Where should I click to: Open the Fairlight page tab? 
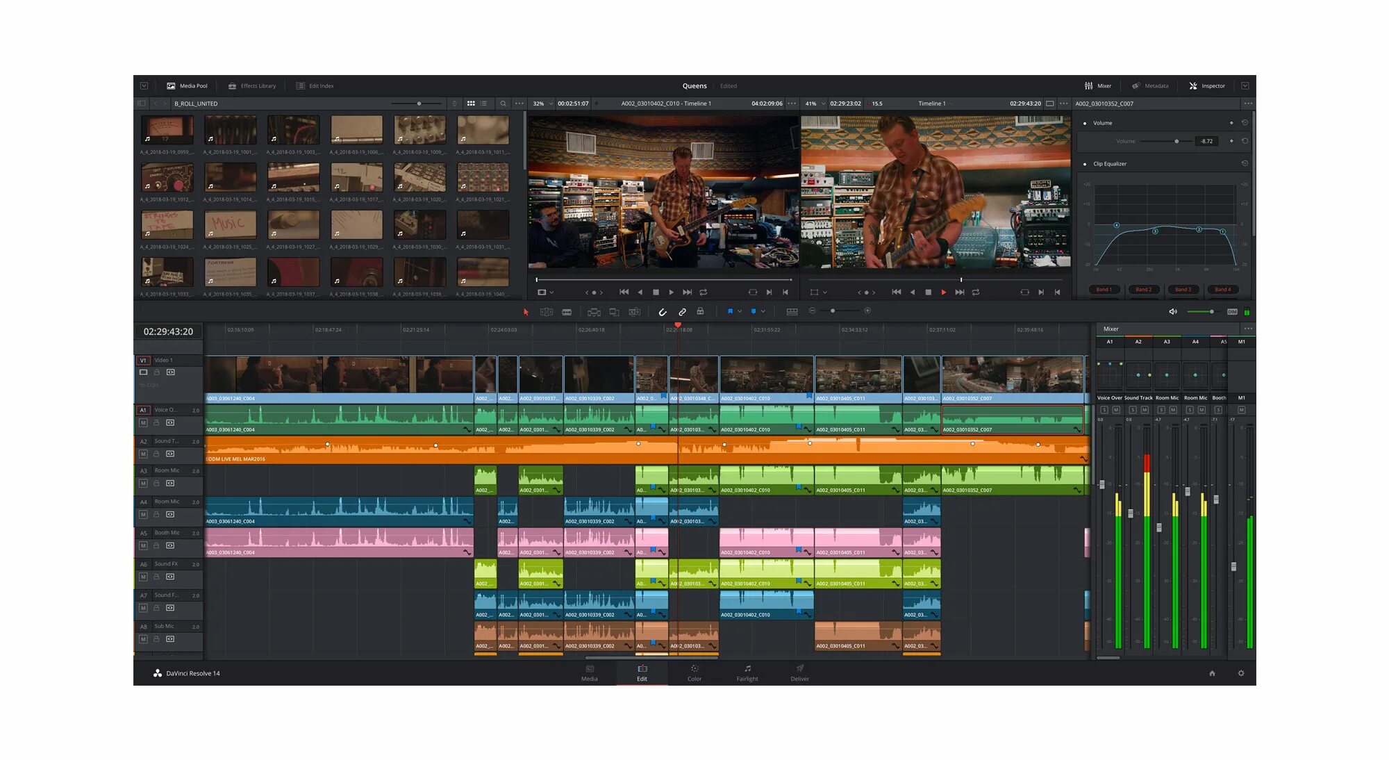click(747, 672)
